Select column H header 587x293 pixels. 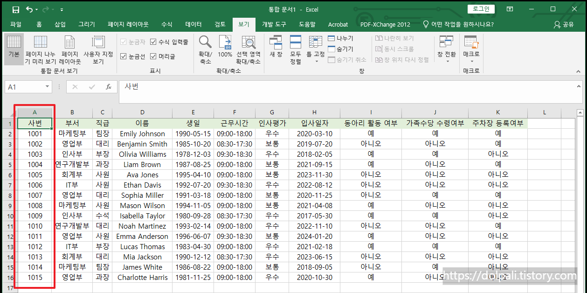pos(315,113)
